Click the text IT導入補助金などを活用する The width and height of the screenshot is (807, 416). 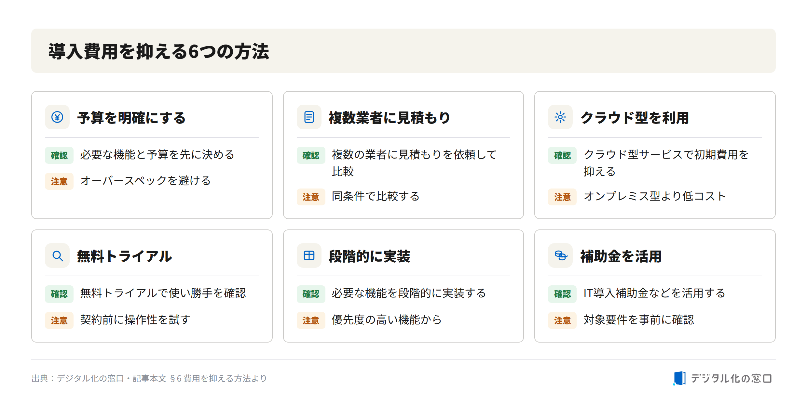coord(654,293)
